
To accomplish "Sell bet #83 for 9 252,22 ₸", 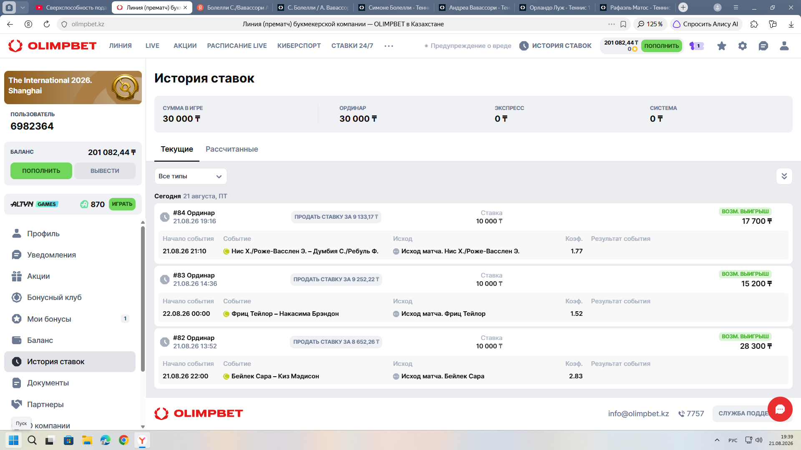I will click(x=336, y=280).
